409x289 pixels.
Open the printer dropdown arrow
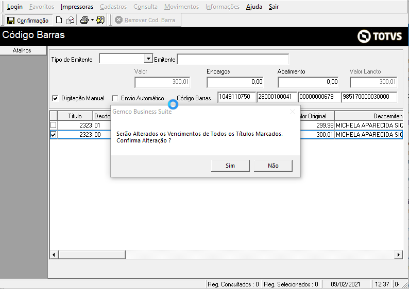click(x=92, y=20)
